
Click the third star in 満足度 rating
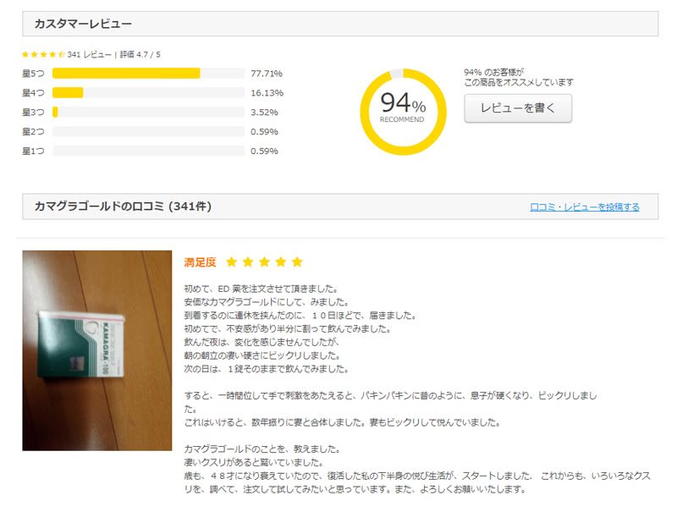264,262
